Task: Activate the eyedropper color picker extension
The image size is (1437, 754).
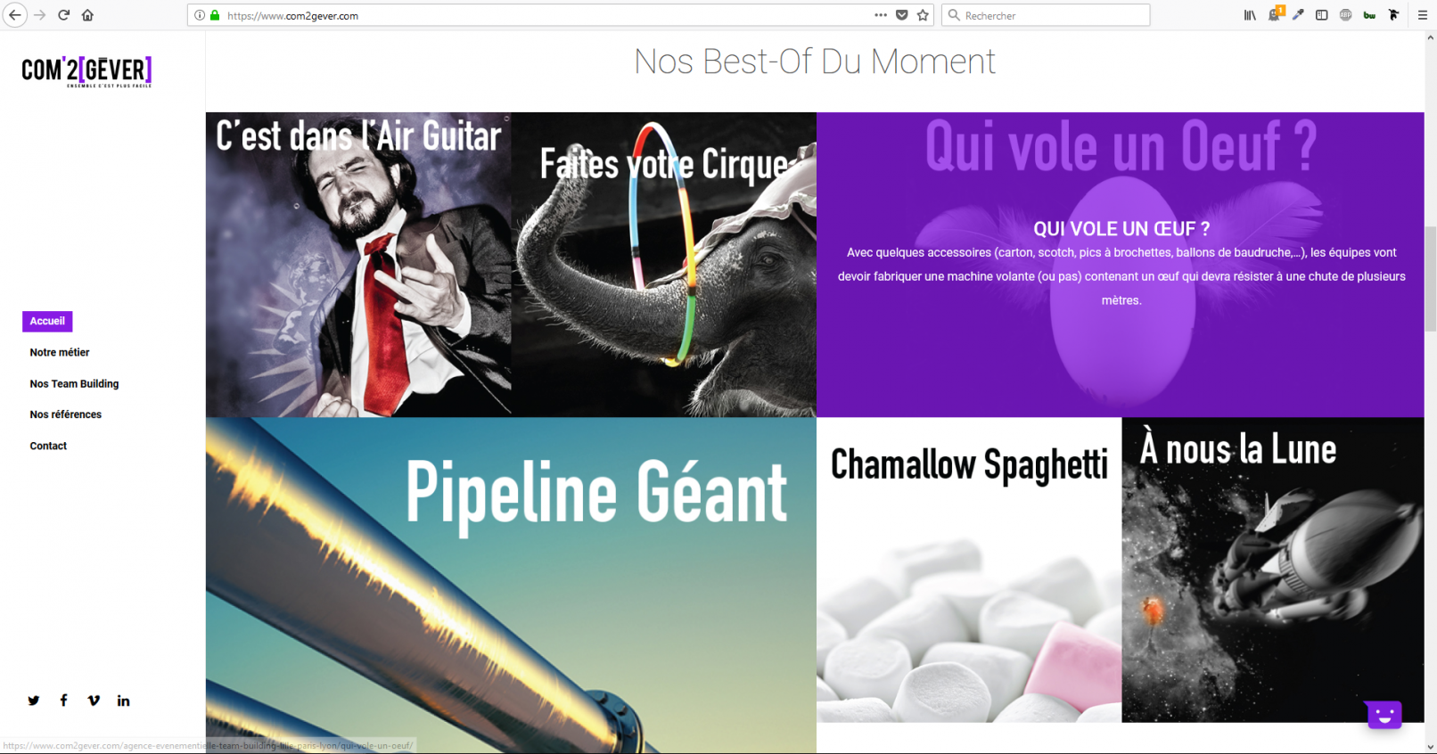Action: coord(1298,15)
